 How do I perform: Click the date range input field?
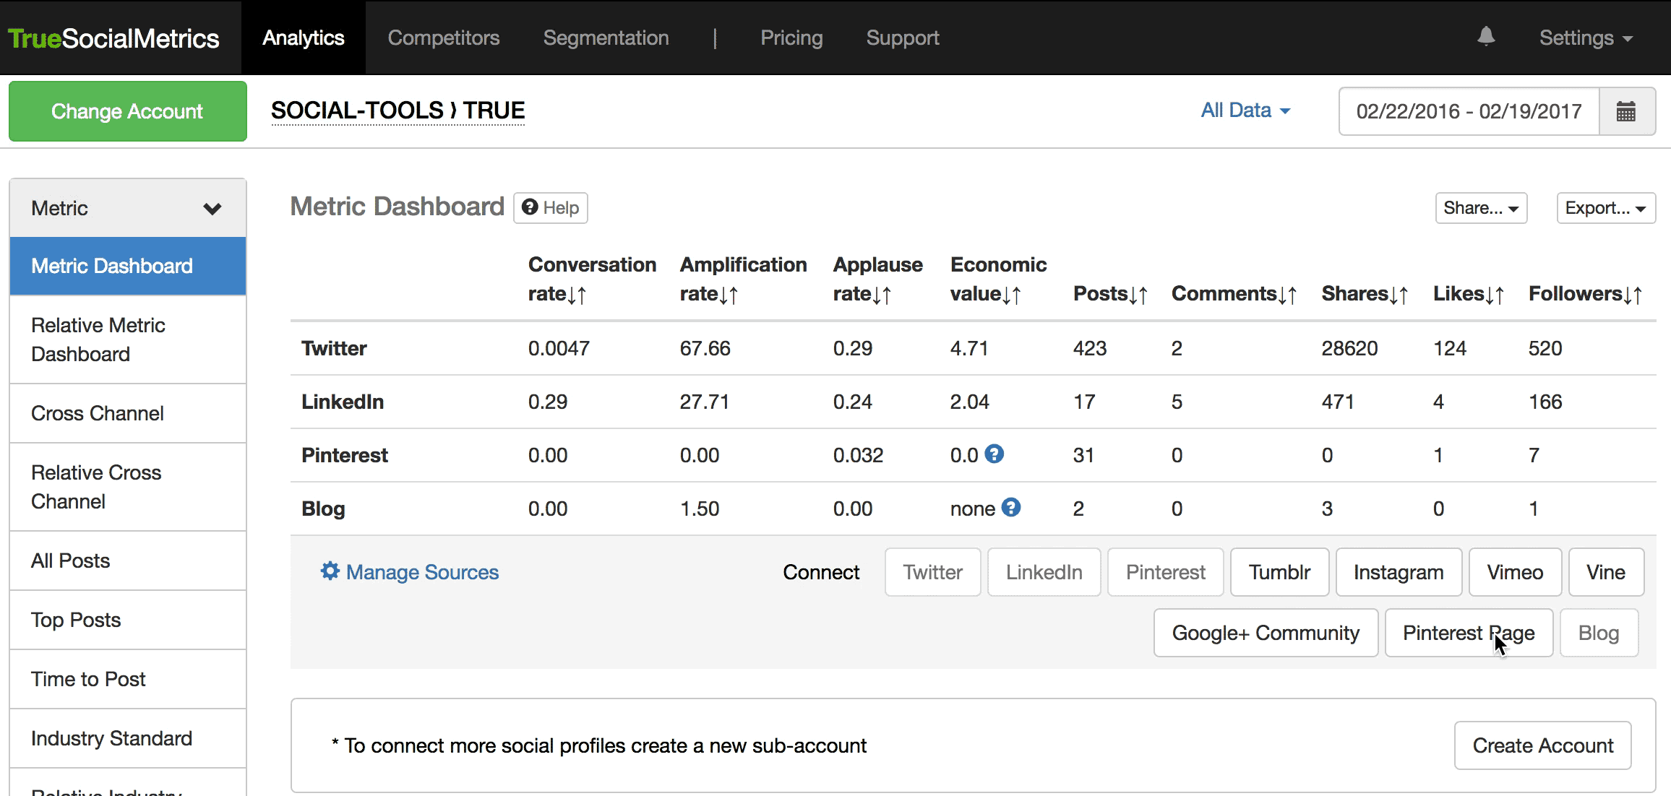pos(1468,111)
